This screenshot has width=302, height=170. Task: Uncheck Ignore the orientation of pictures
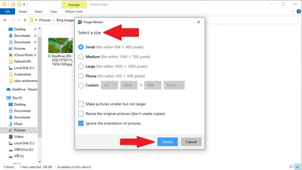(x=81, y=123)
